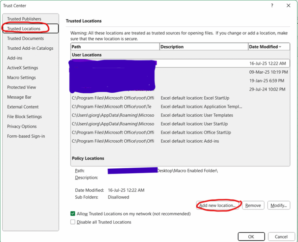Confirm with the OK button
This screenshot has height=242, width=298.
(251, 237)
